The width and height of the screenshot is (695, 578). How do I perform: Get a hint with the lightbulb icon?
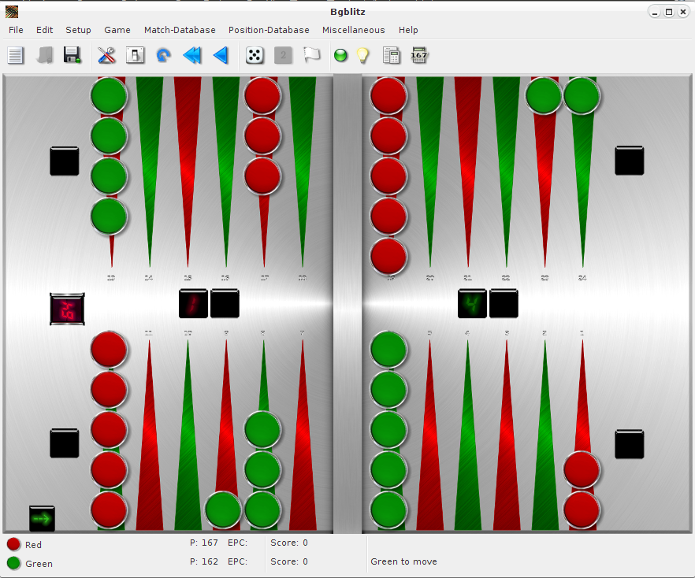tap(362, 55)
